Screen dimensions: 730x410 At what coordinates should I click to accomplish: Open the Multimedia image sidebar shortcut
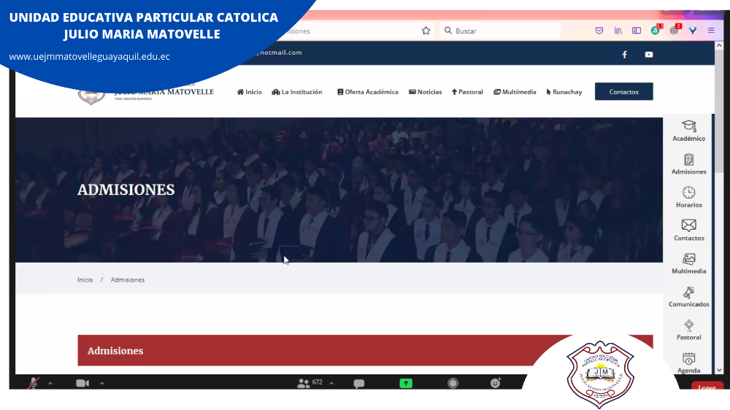[x=688, y=263]
